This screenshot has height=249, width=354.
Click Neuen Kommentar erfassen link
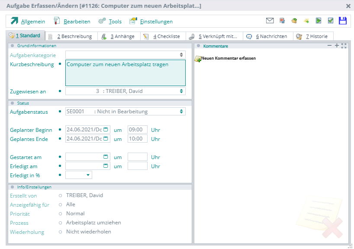pyautogui.click(x=228, y=58)
